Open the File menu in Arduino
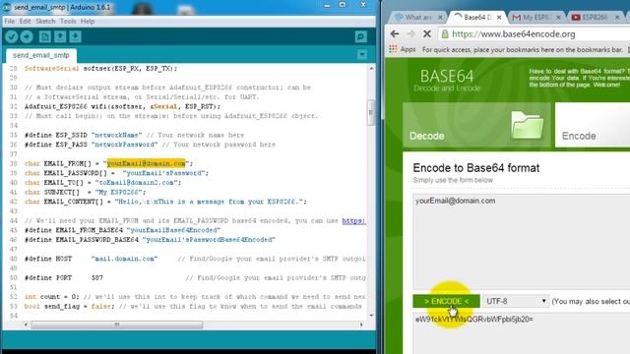This screenshot has width=630, height=354. (9, 22)
